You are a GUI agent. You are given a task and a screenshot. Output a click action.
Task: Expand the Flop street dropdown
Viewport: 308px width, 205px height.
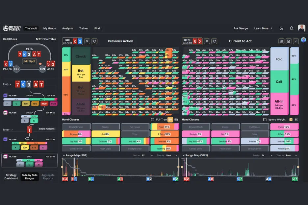[7, 84]
